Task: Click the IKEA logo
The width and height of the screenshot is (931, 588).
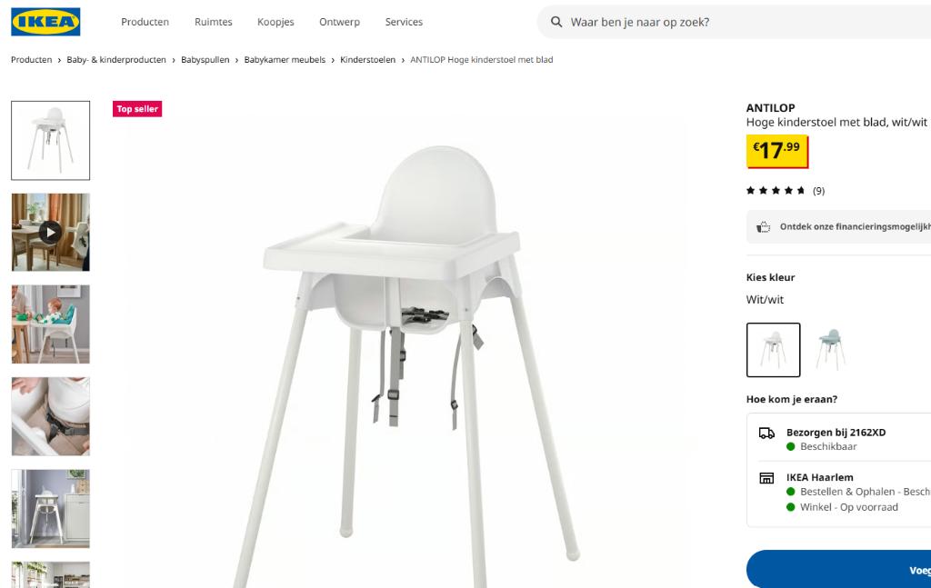Action: (x=45, y=22)
